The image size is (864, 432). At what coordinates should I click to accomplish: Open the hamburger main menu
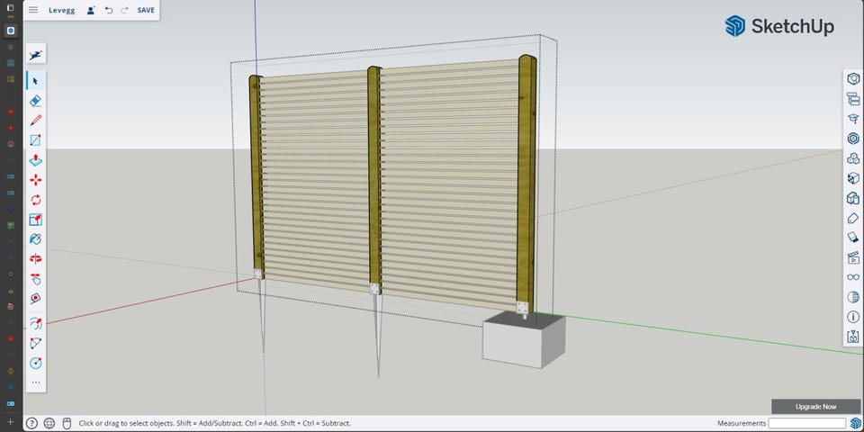coord(33,10)
